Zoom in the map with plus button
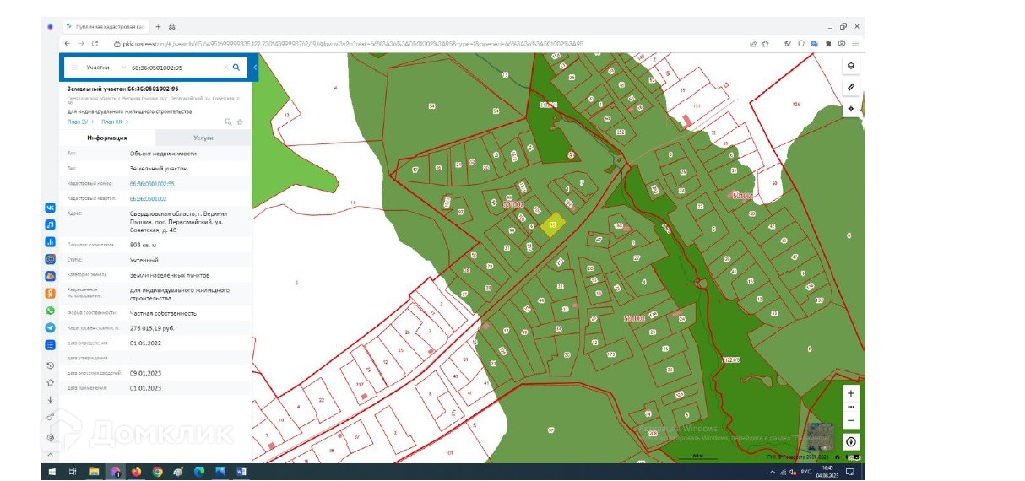Viewport: 1025px width, 481px height. [x=850, y=393]
